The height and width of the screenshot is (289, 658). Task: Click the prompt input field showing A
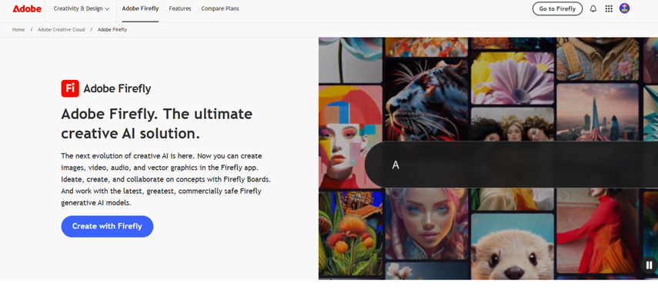pyautogui.click(x=511, y=164)
